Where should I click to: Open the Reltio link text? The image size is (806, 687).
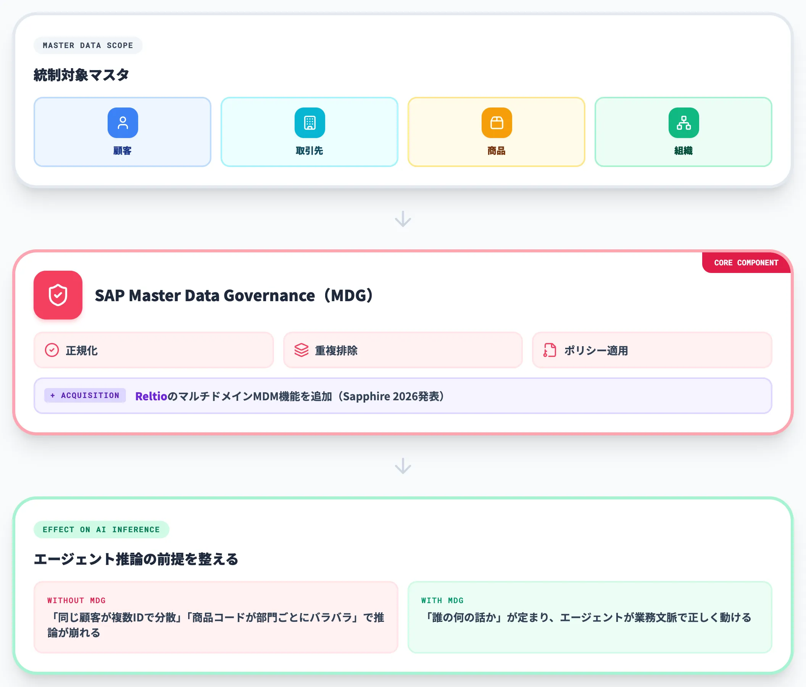pyautogui.click(x=151, y=396)
